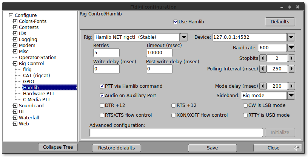Enable XON/XOFF flow control

click(x=174, y=115)
